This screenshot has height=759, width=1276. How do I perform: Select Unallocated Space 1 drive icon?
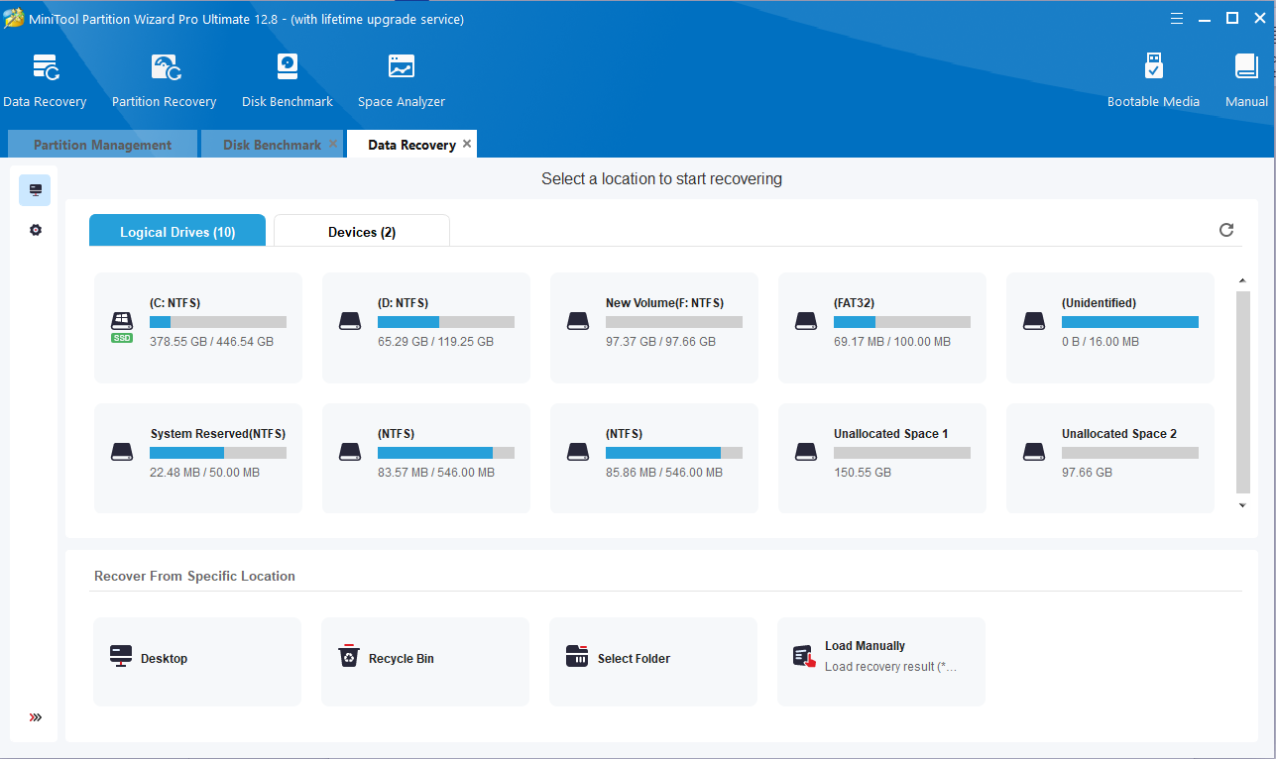pos(805,452)
